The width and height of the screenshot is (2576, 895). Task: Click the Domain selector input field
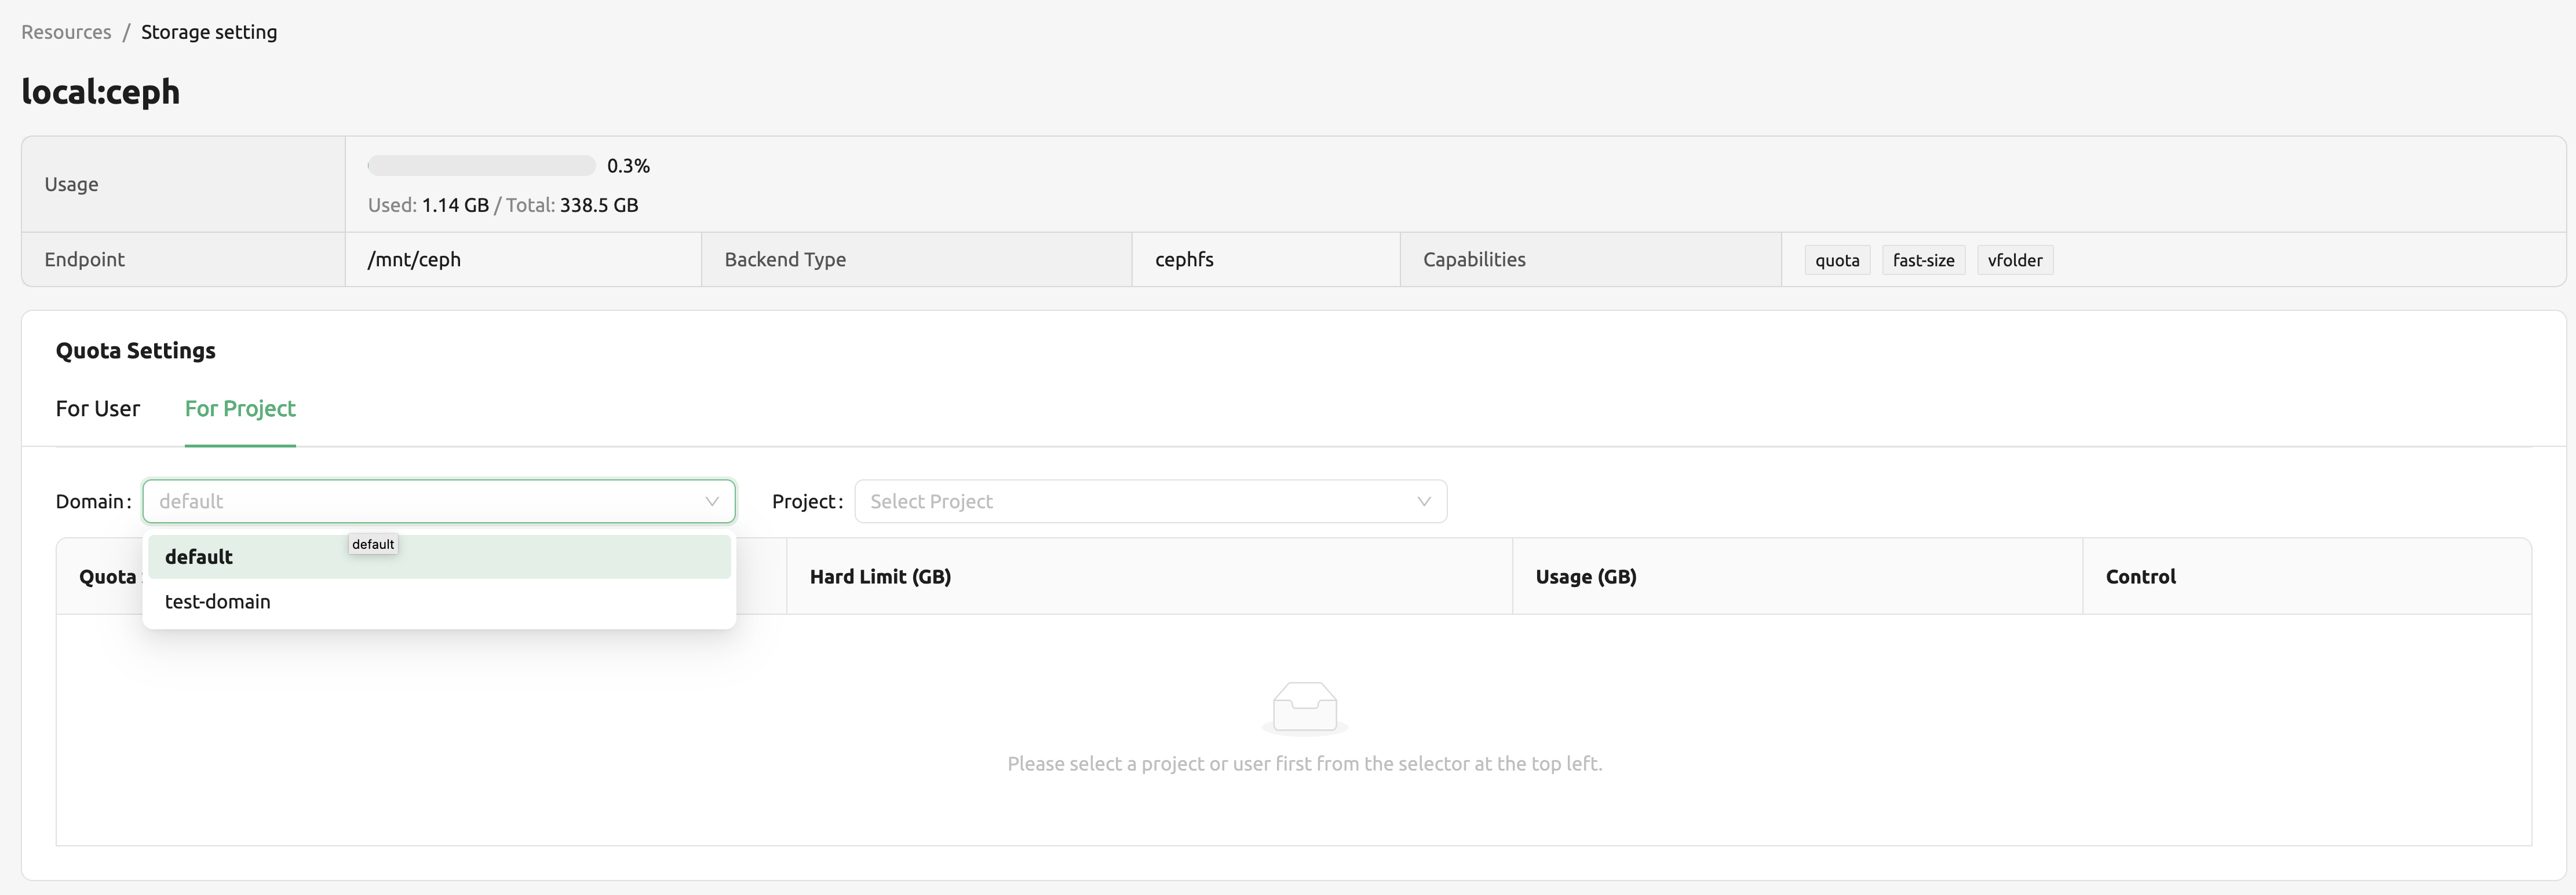(x=439, y=501)
